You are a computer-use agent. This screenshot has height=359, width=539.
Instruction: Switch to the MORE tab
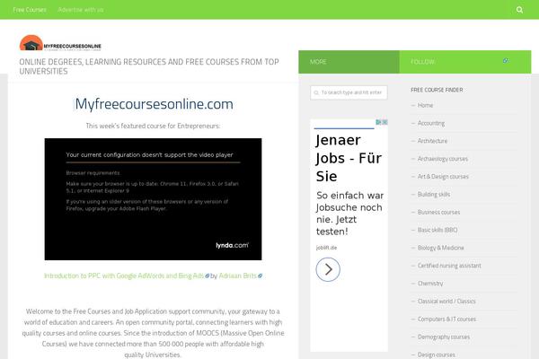349,62
